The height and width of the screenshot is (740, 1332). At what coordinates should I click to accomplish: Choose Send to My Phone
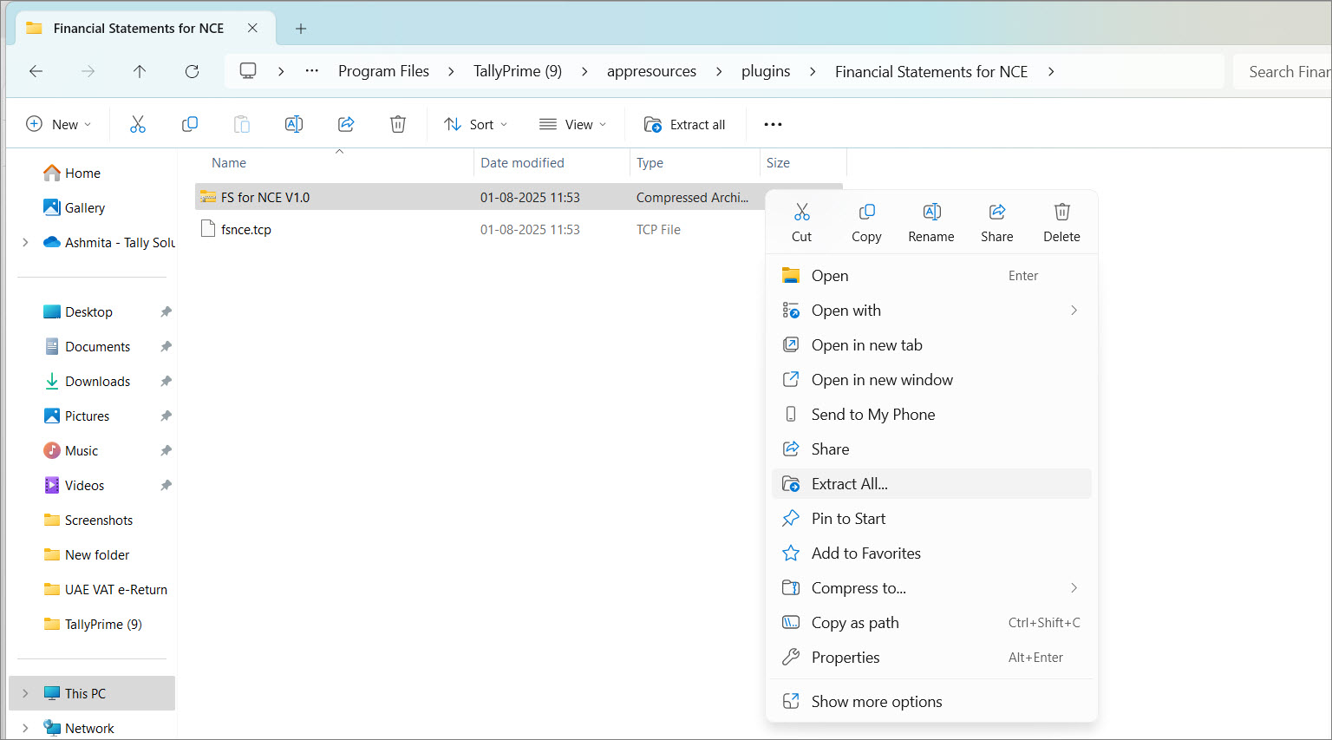click(x=931, y=415)
